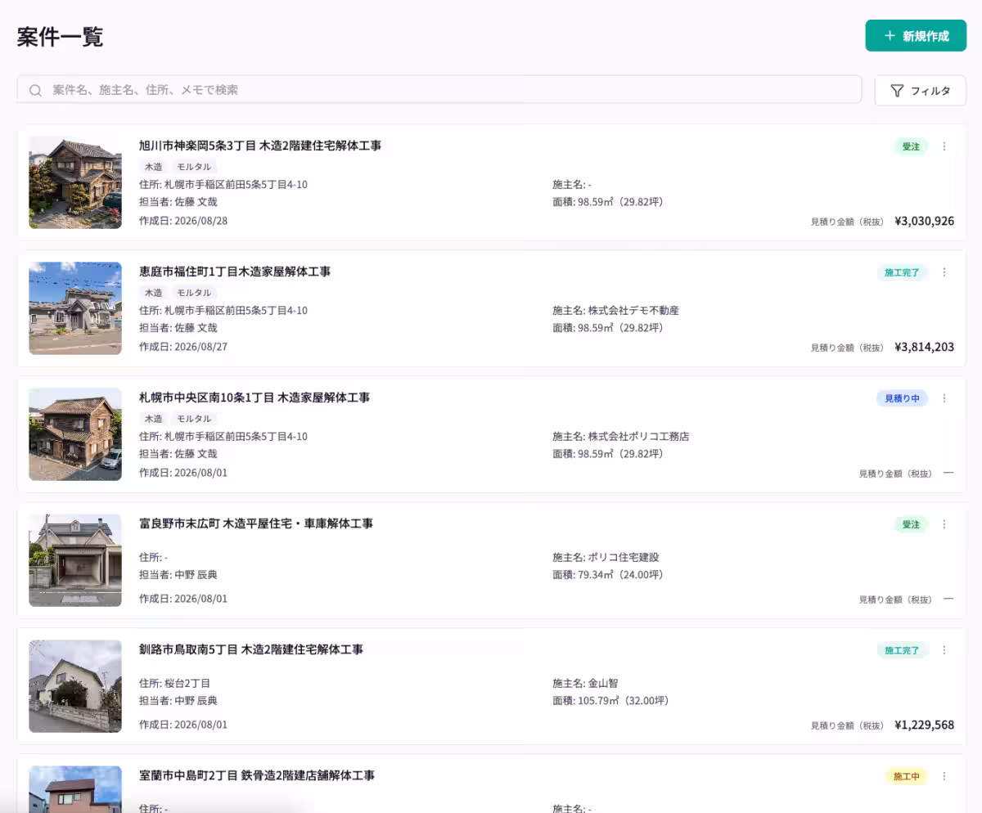Click モルタル tag on 札幌市中央区南10条 project
Screen dimensions: 982x813
[194, 419]
